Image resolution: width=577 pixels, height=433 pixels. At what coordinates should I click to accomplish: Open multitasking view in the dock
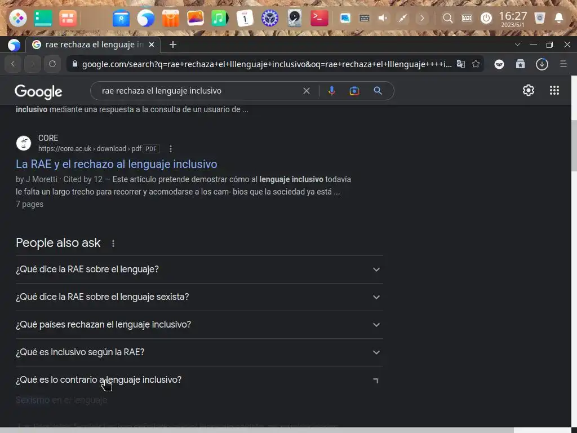pos(68,18)
